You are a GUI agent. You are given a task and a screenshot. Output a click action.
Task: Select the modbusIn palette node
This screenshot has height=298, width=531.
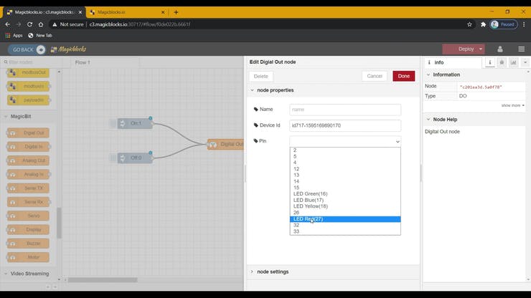point(29,86)
